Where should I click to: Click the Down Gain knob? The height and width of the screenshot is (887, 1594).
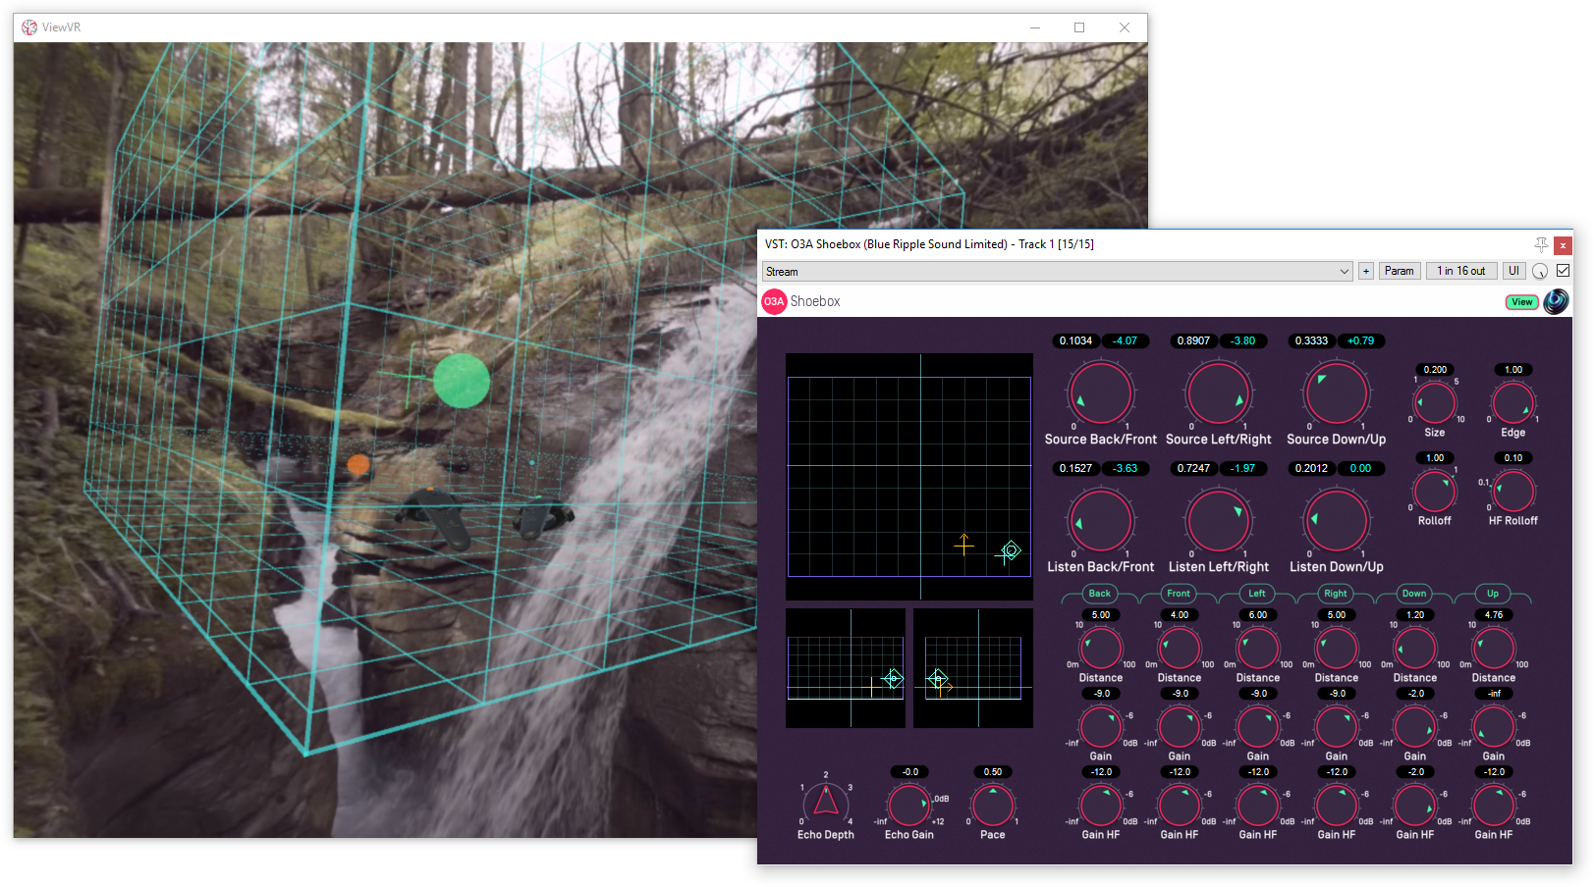click(1414, 726)
